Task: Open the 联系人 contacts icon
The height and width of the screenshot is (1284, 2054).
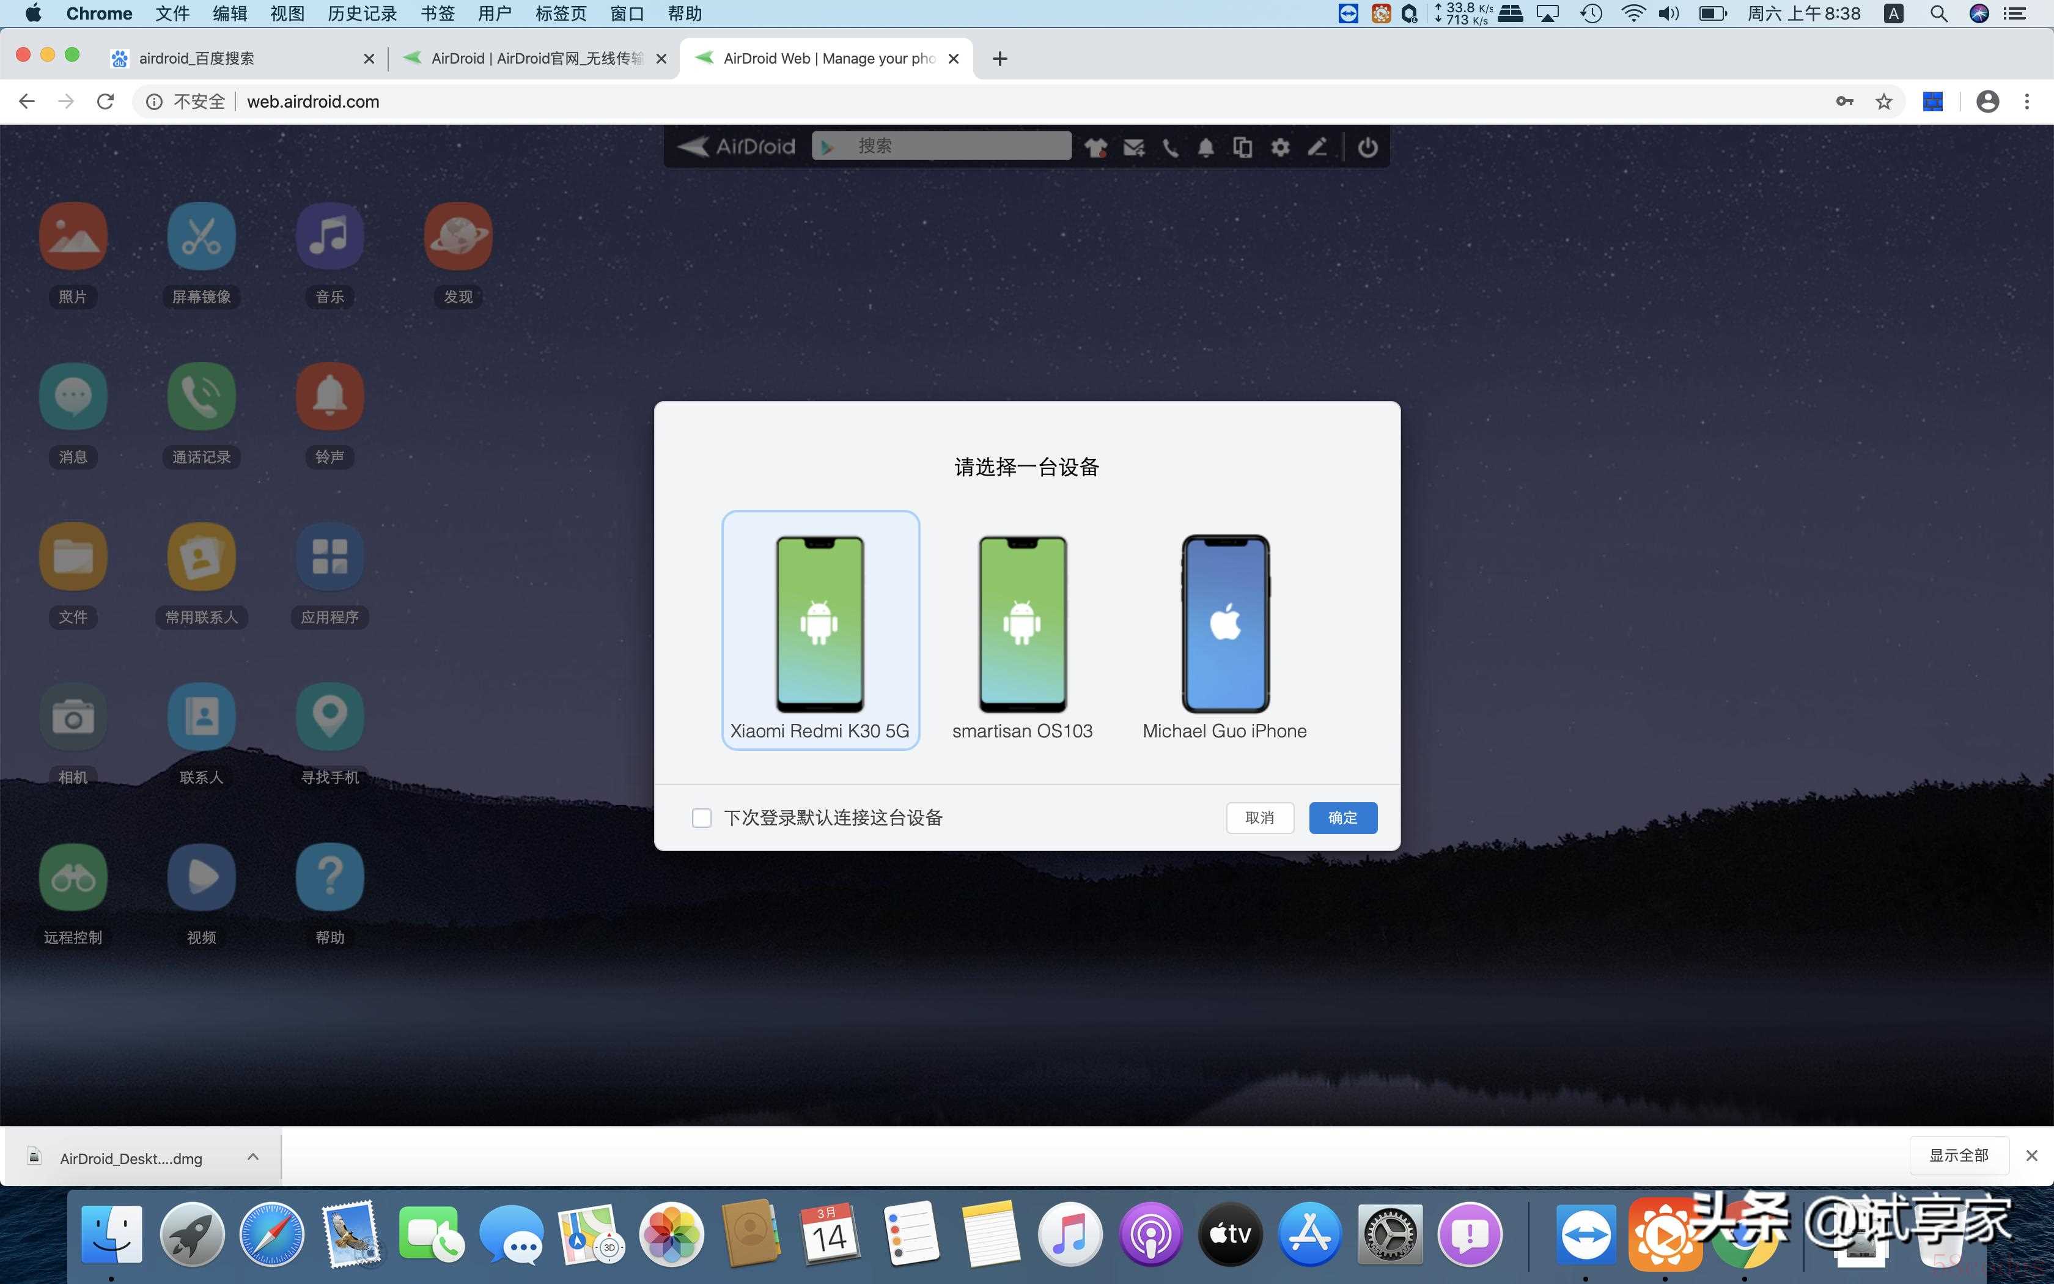Action: 201,717
